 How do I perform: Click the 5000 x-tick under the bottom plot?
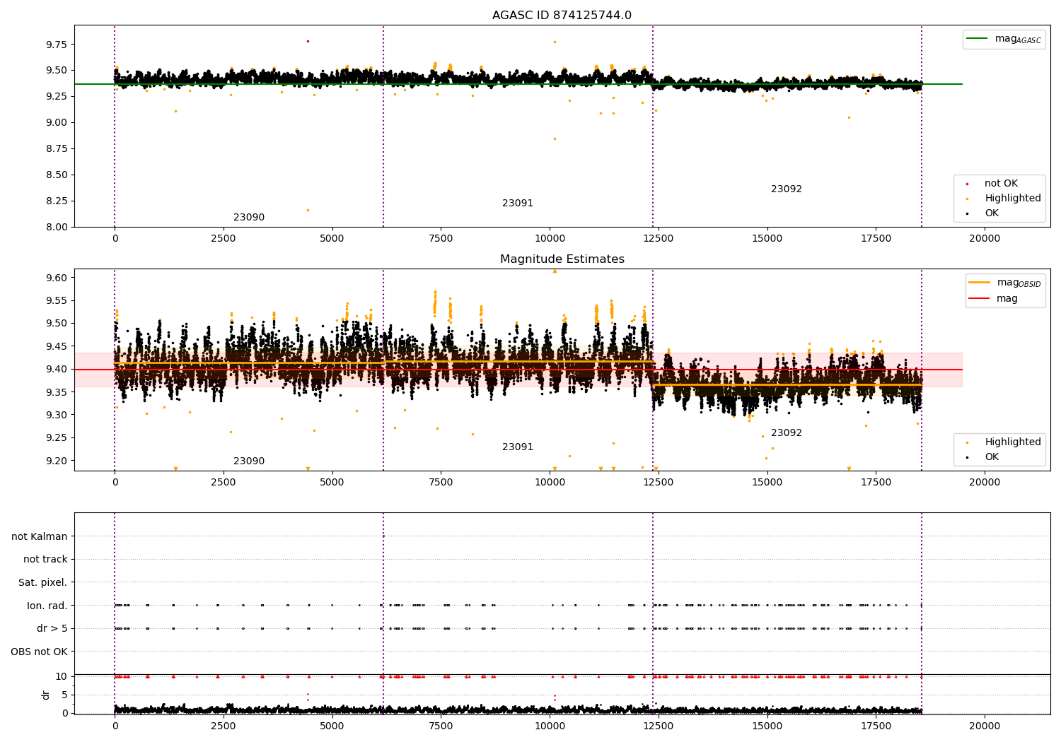point(332,725)
